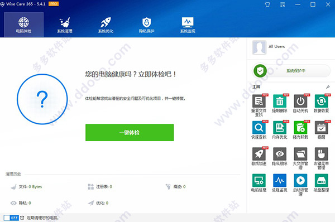Open the skin shirt icon in title bar
Screen dimensions: 335x222
267,4
